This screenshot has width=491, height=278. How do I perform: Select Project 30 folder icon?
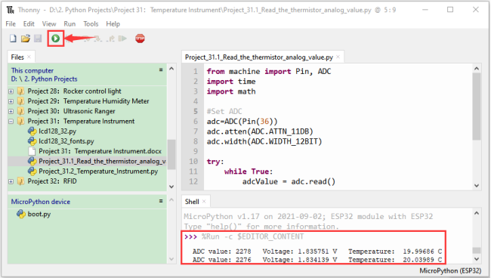point(21,111)
